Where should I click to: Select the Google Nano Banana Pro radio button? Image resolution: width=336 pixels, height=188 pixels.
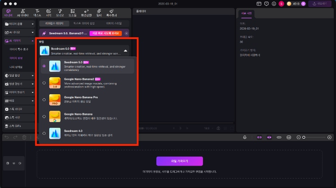[44, 100]
